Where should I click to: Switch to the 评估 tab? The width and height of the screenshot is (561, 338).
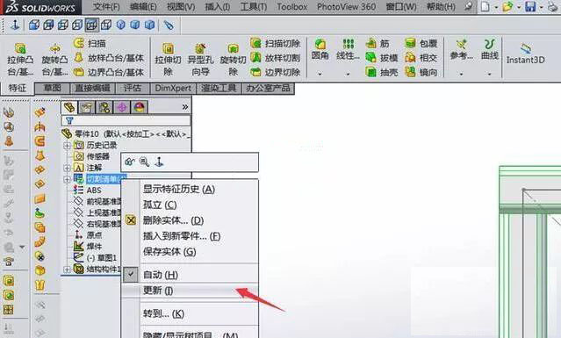(x=133, y=88)
